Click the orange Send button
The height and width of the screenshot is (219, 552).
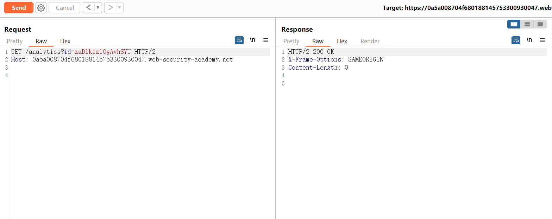[19, 8]
